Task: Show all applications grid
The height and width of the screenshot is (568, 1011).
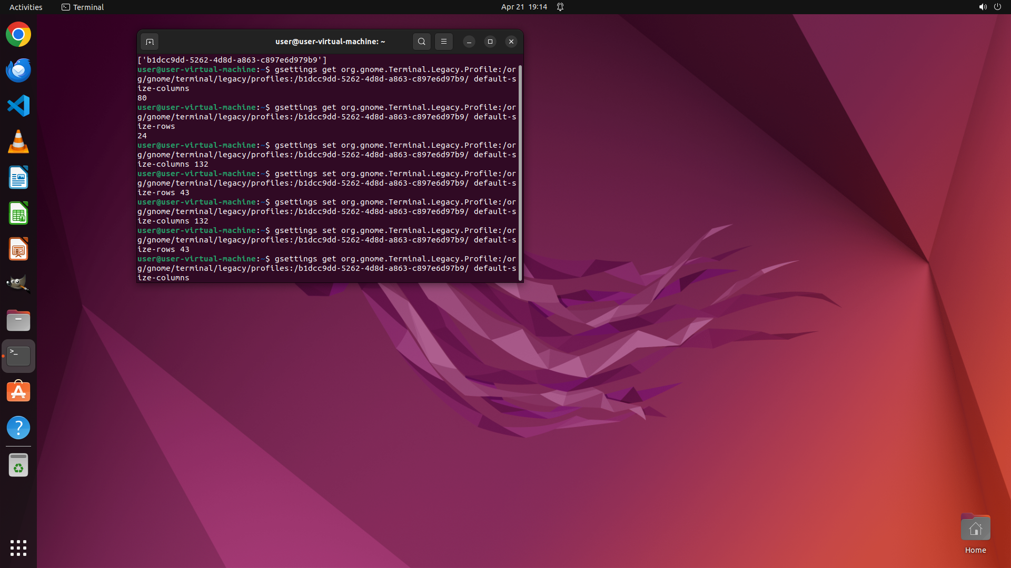Action: point(18,548)
